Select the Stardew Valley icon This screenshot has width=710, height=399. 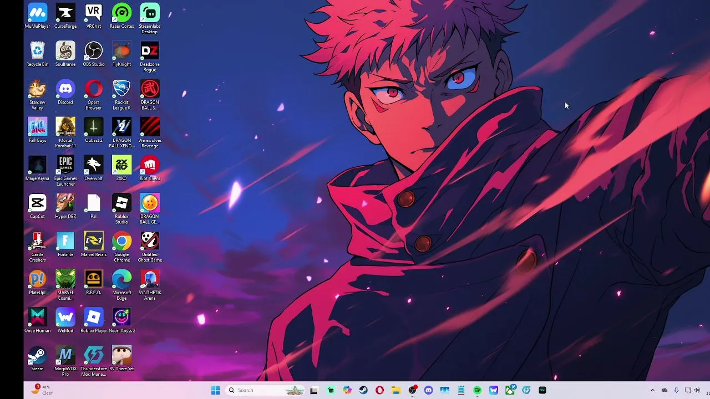tap(37, 95)
